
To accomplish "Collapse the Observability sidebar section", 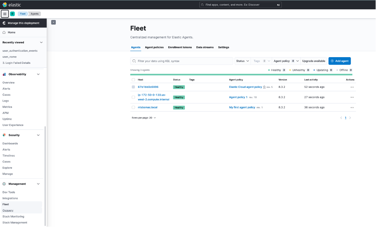I will 38,74.
